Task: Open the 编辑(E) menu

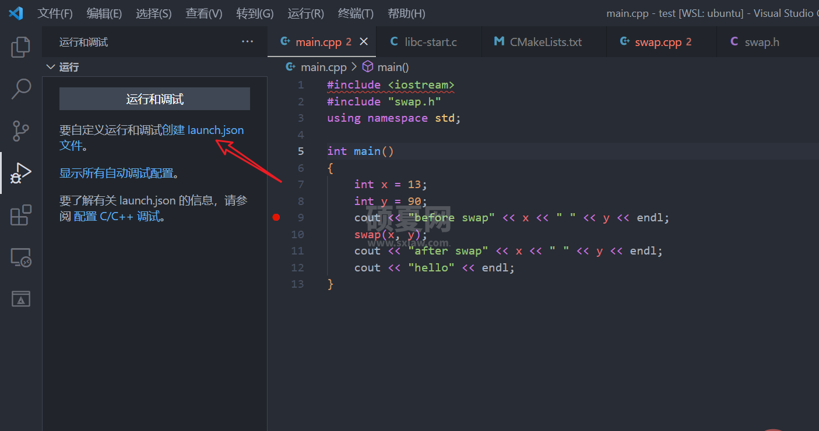Action: [104, 13]
